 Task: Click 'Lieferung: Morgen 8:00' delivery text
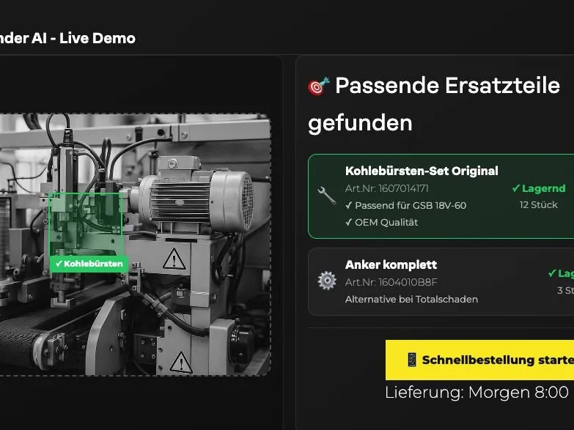coord(477,393)
